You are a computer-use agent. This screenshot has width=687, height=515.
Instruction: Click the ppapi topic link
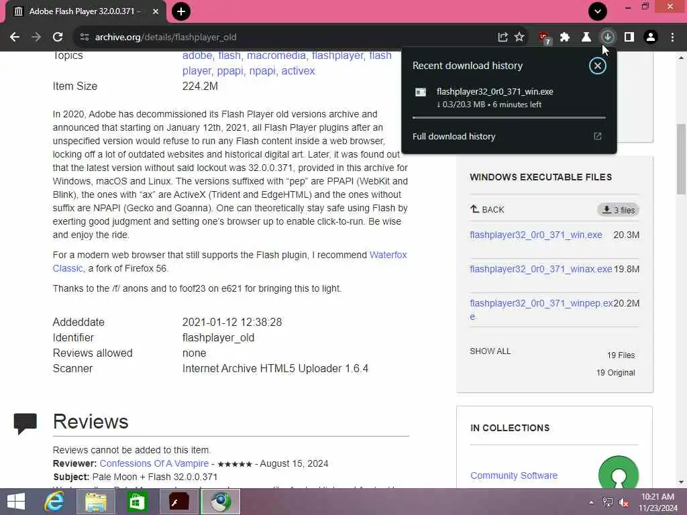pos(230,71)
